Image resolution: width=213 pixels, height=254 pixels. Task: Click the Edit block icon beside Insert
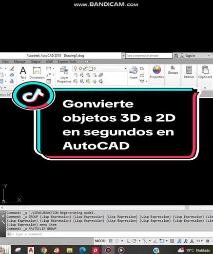142,75
